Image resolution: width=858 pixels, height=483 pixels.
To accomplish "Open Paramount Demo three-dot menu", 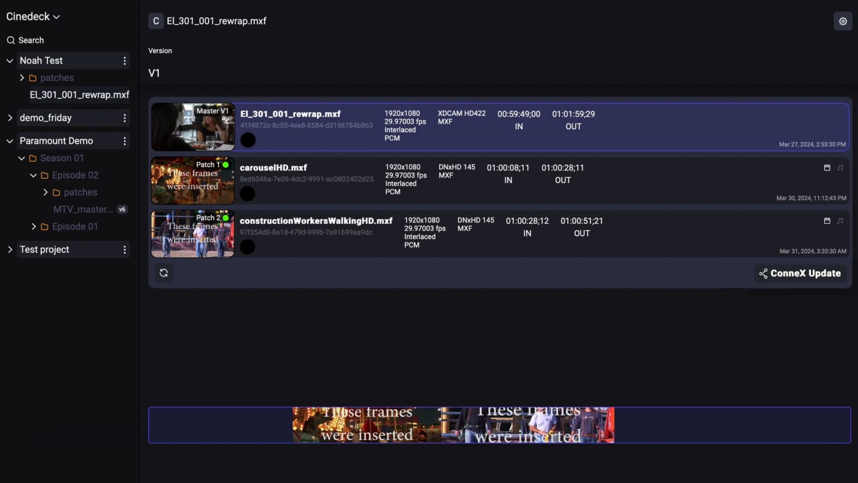I will click(x=125, y=141).
